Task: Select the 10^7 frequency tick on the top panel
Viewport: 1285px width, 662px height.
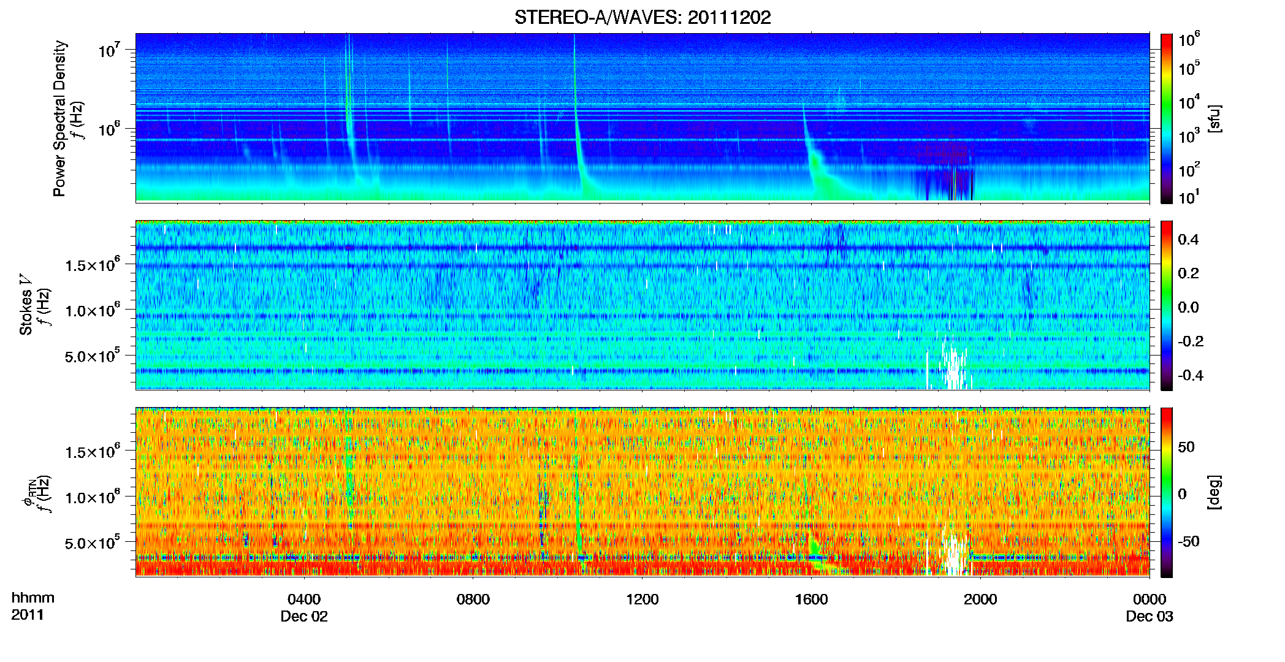Action: pyautogui.click(x=109, y=50)
